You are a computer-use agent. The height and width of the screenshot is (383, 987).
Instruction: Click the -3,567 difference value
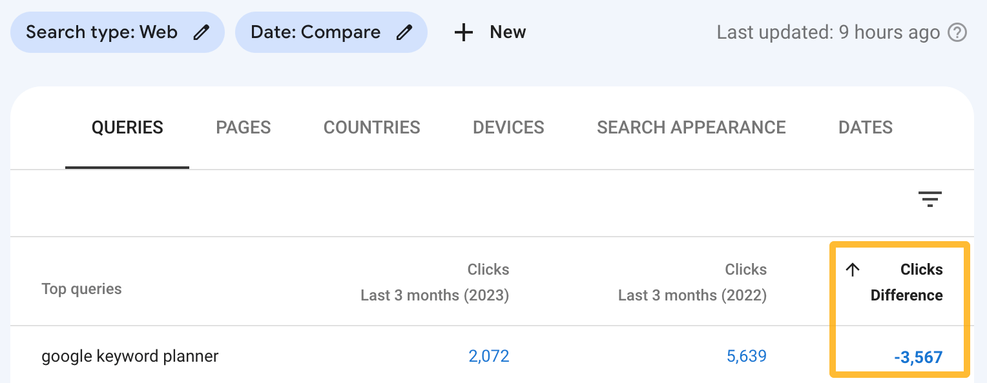(919, 356)
